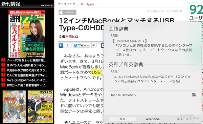Viewport: 203px width, 124px height.
Task: Click Open in Dictionary
Action: [x=123, y=95]
